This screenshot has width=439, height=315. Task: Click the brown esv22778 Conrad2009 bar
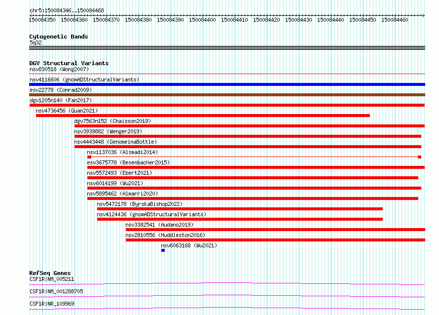(x=227, y=95)
